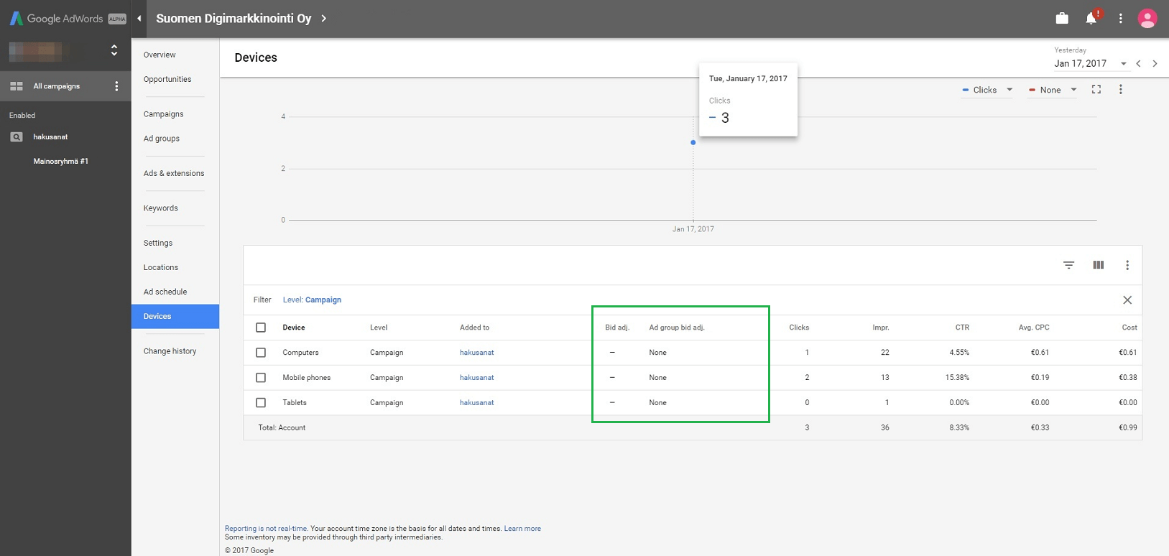Viewport: 1169px width, 556px height.
Task: Click the Jan 17 chart data point
Action: tap(693, 142)
